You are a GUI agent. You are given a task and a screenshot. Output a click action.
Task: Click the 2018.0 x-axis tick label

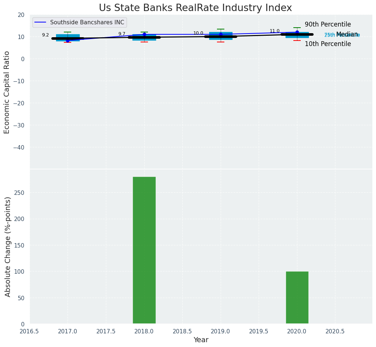point(144,331)
